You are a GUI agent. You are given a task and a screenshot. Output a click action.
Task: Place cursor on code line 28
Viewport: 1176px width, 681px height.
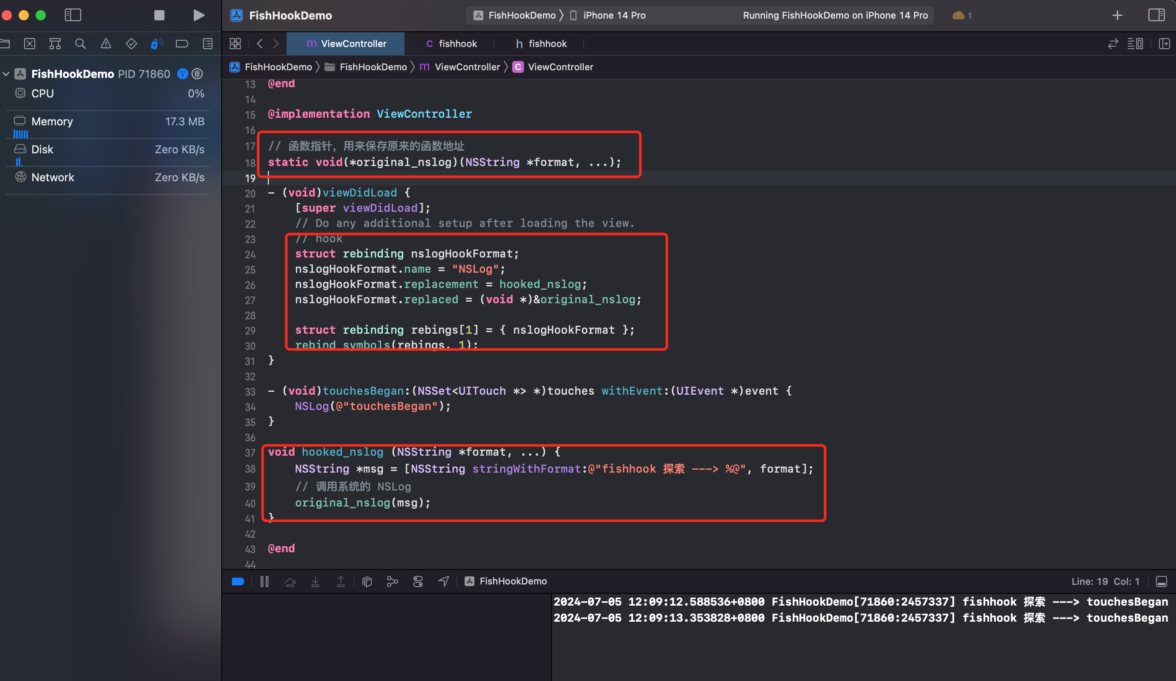[467, 316]
